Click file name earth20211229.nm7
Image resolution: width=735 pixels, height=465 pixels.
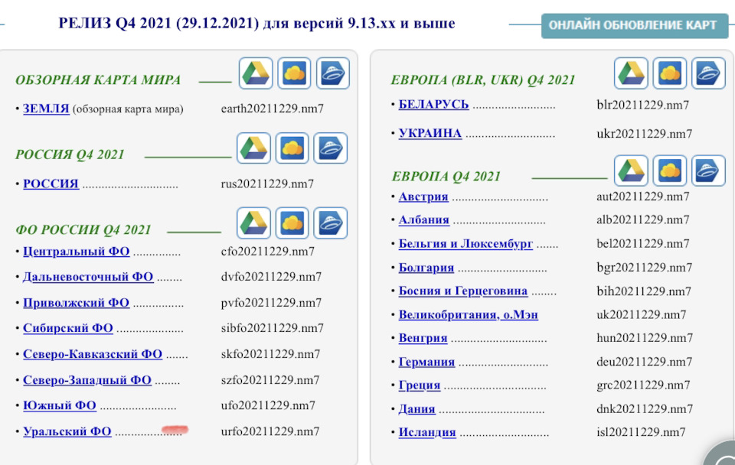point(273,109)
